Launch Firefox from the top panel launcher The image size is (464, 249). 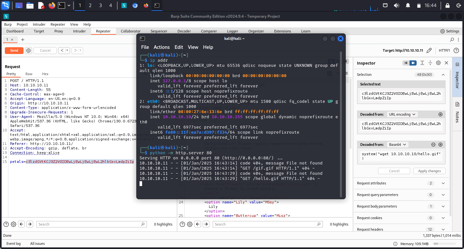[x=52, y=5]
